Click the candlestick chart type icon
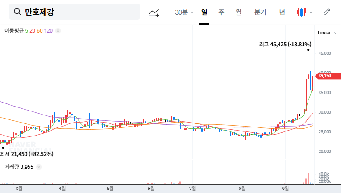341x193 pixels. coord(302,12)
